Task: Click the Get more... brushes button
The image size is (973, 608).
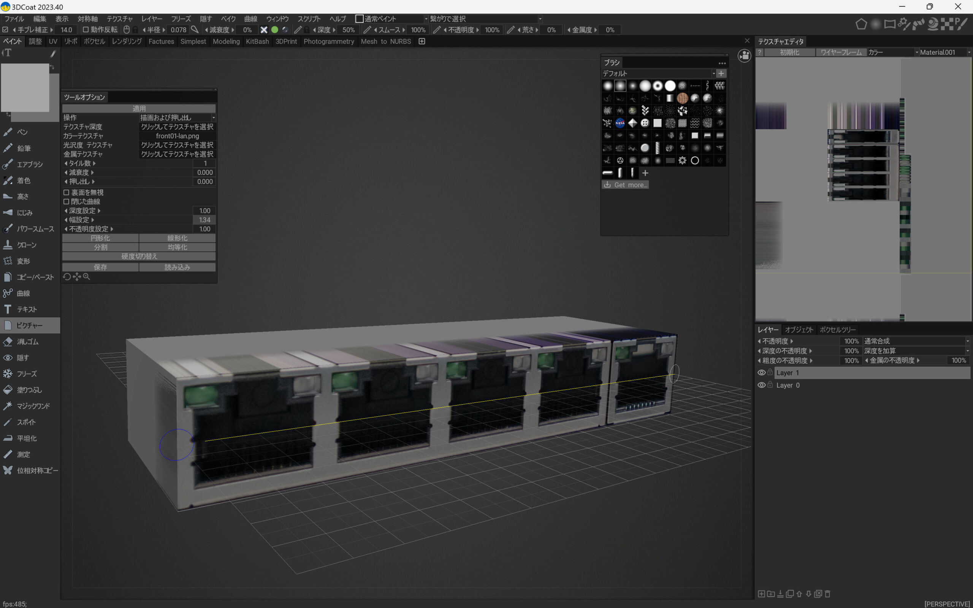Action: click(625, 185)
